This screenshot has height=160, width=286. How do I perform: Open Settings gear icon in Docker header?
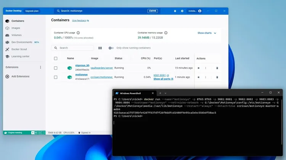click(182, 11)
